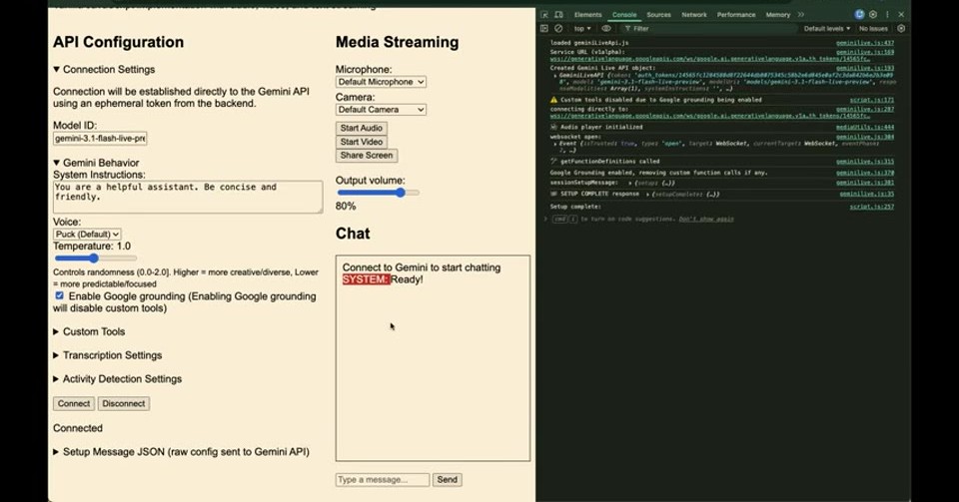
Task: Click the warning triangle icon on Custom tools message
Action: 553,100
